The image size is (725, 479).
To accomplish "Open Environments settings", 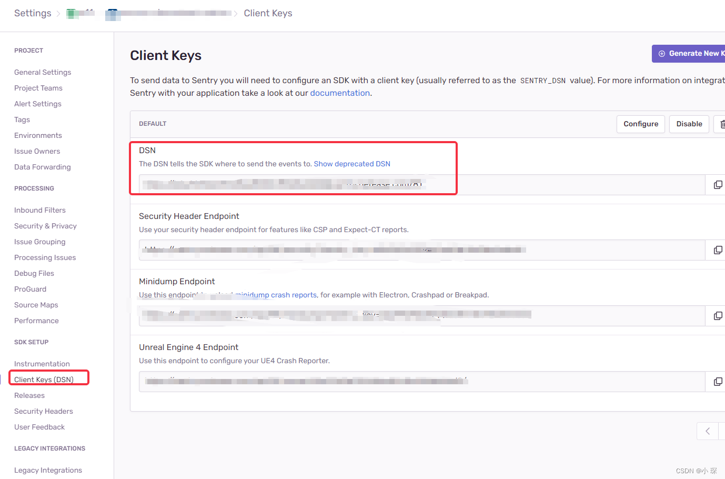I will [x=38, y=135].
